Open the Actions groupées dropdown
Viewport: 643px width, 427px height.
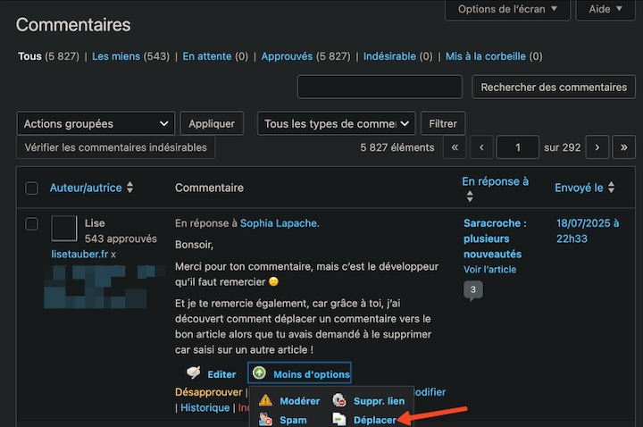click(96, 123)
